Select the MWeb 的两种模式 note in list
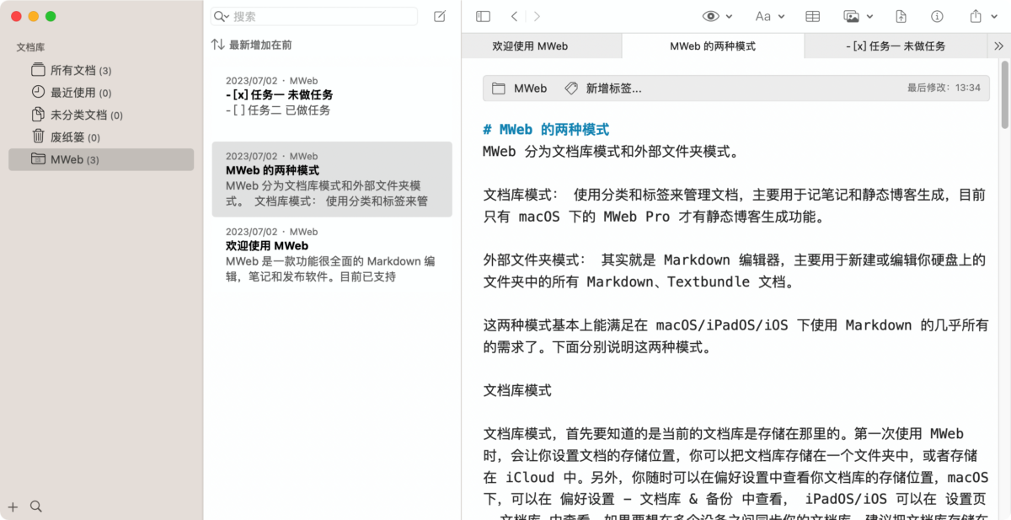 click(x=332, y=179)
